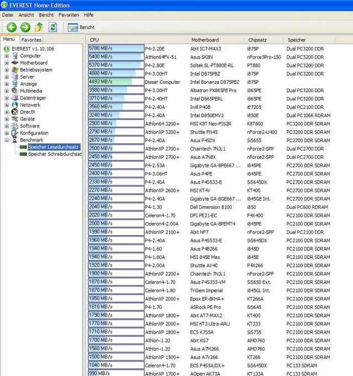Click the Up level arrow icon
The image size is (353, 376).
(x=39, y=27)
